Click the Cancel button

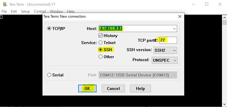[113, 88]
